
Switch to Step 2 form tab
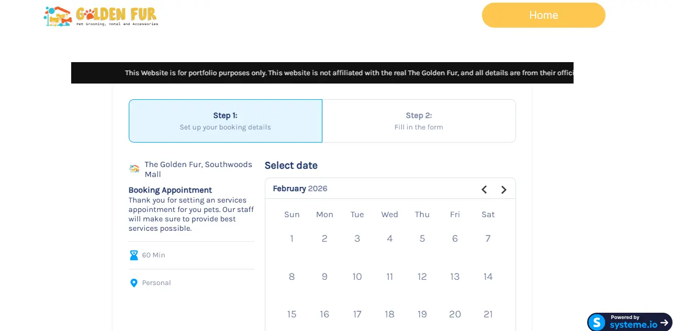tap(419, 121)
